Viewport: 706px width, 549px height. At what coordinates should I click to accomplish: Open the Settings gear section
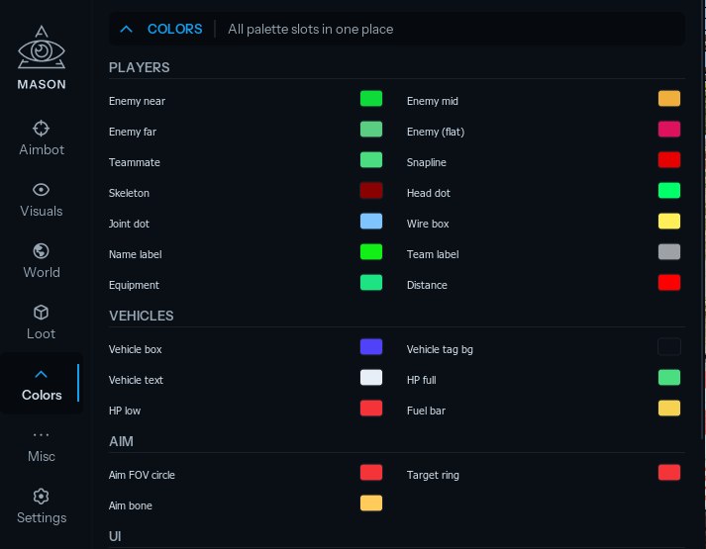coord(42,506)
